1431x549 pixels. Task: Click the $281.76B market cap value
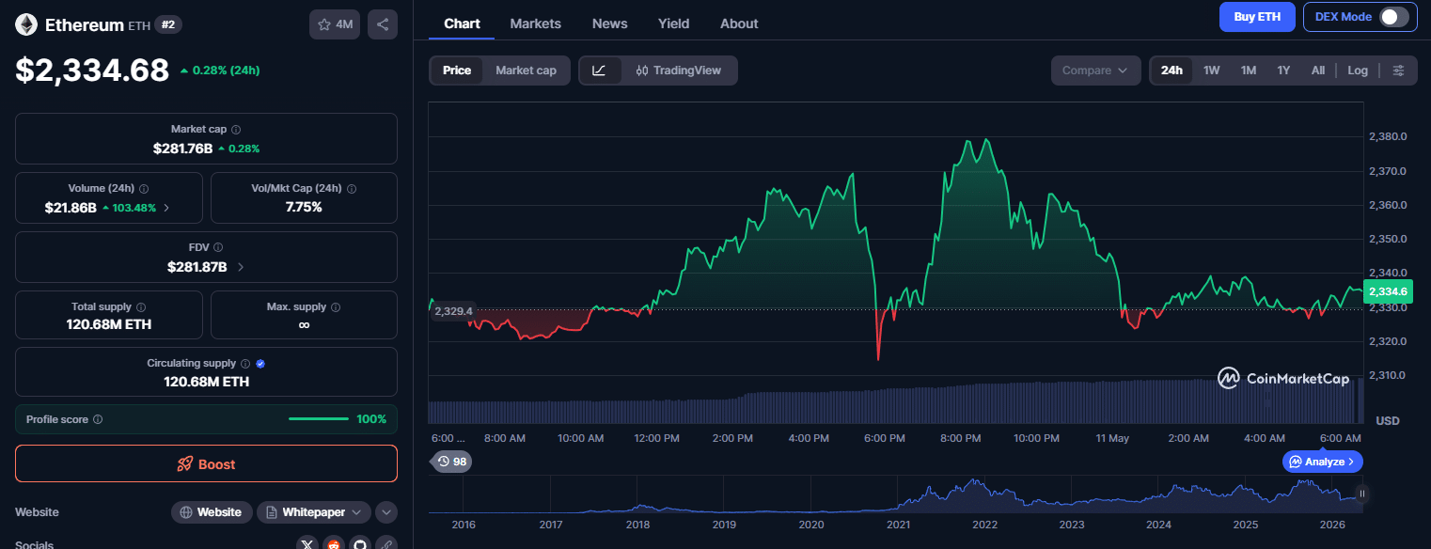182,149
